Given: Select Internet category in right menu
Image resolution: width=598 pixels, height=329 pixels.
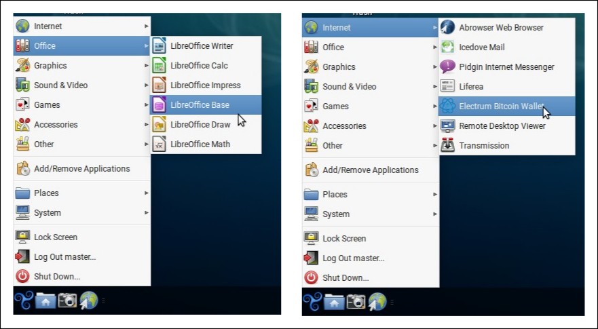Looking at the screenshot, I should [x=371, y=27].
